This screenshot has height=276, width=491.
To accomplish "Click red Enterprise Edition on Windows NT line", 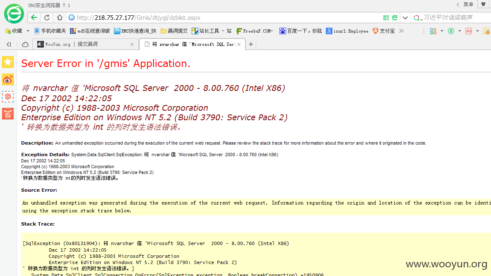I will (154, 117).
